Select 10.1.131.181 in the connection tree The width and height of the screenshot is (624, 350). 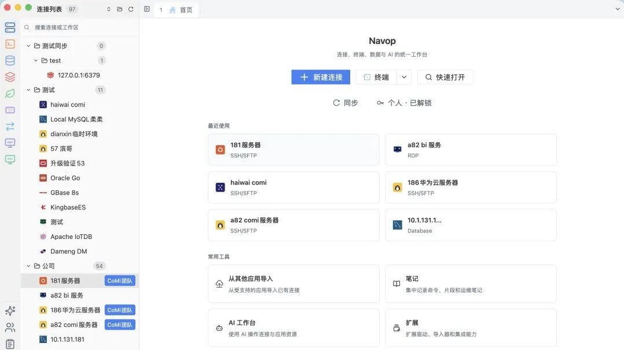pos(80,339)
